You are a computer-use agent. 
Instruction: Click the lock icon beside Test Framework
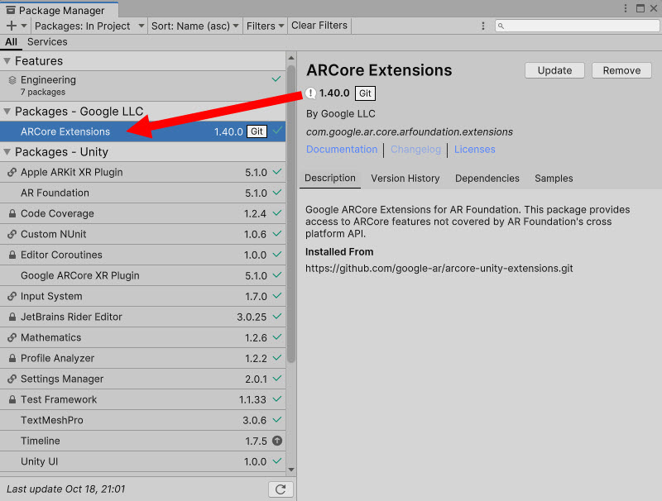pyautogui.click(x=12, y=399)
